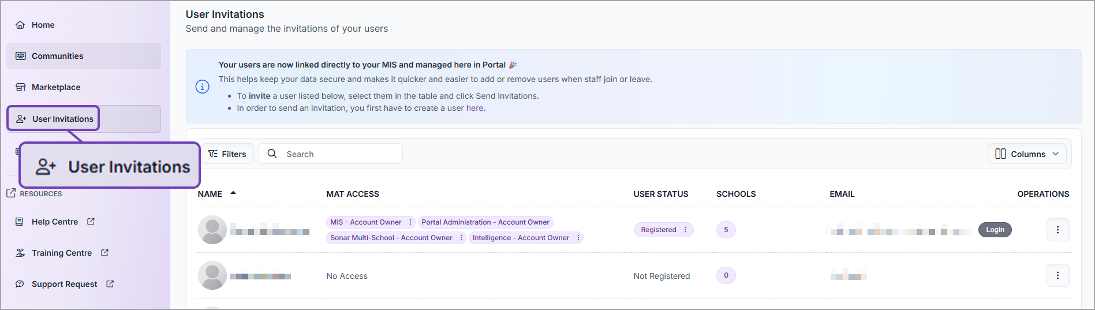Open operations menu for first user row
The image size is (1095, 310).
point(1057,230)
